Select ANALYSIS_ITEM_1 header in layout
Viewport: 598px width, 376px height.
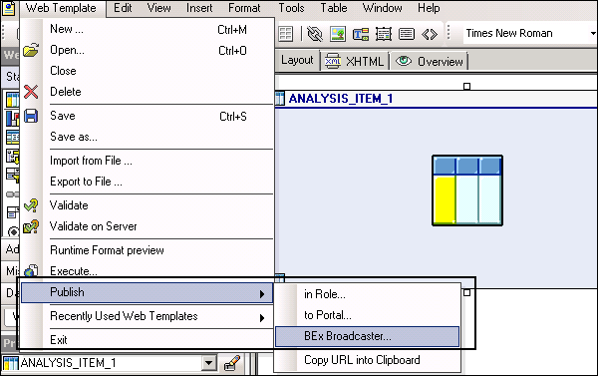point(341,99)
